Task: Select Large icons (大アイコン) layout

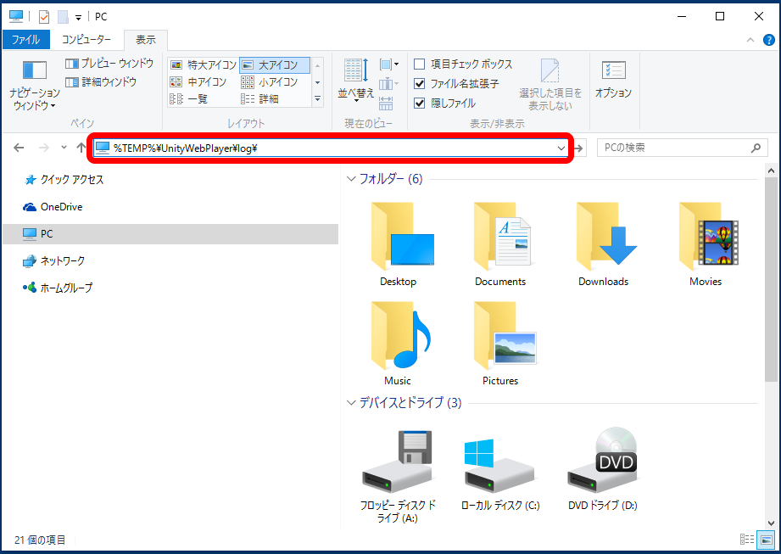Action: 275,64
